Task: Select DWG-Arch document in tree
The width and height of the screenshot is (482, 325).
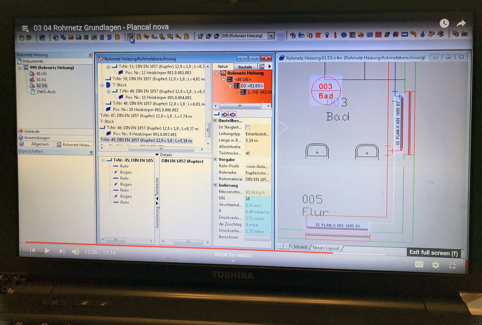Action: click(46, 92)
